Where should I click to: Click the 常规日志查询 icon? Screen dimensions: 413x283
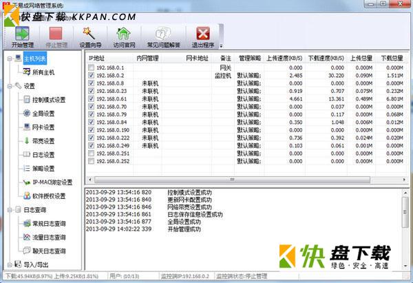click(x=27, y=223)
